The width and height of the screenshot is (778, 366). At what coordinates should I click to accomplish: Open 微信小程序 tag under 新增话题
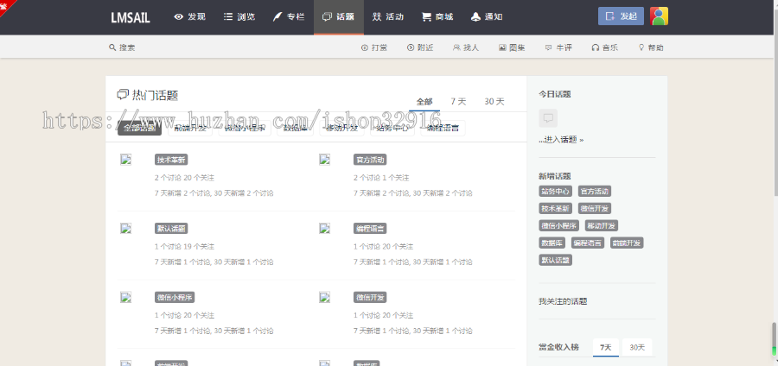coord(558,226)
